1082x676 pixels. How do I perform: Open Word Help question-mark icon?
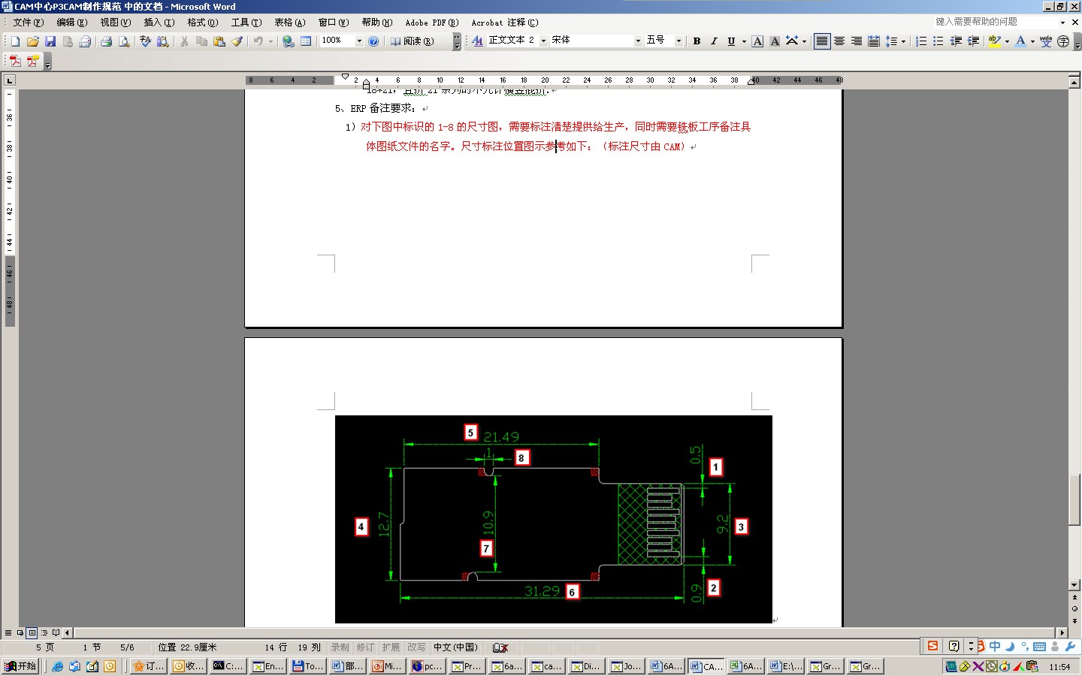click(373, 41)
